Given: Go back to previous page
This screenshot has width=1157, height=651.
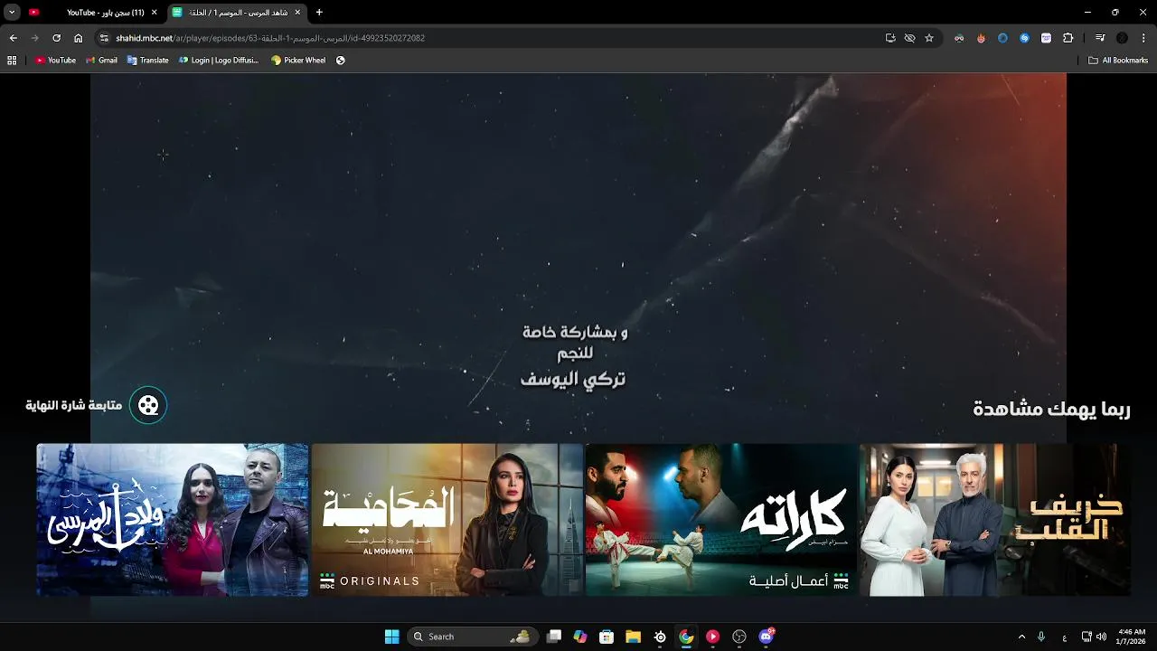Looking at the screenshot, I should coord(13,38).
